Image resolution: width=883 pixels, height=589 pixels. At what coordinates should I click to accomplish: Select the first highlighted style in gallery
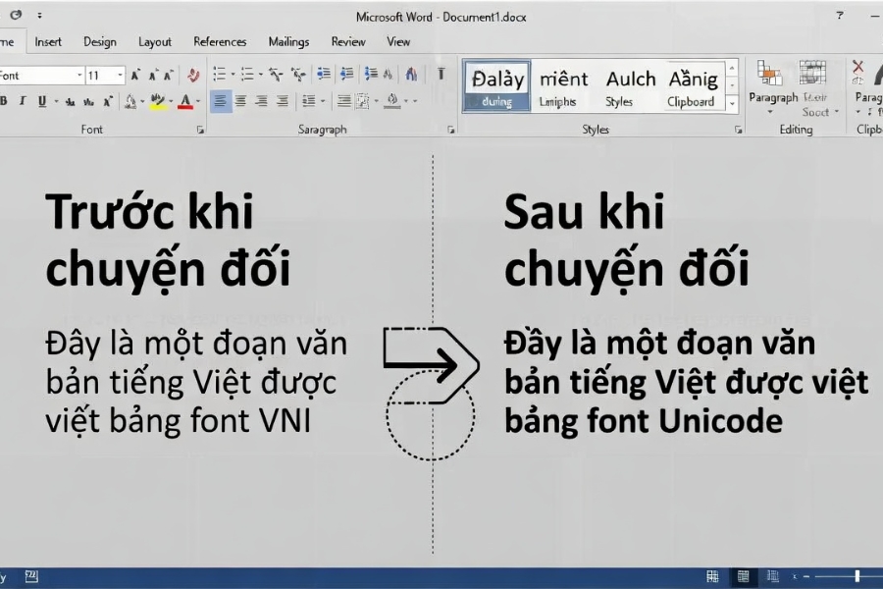497,86
